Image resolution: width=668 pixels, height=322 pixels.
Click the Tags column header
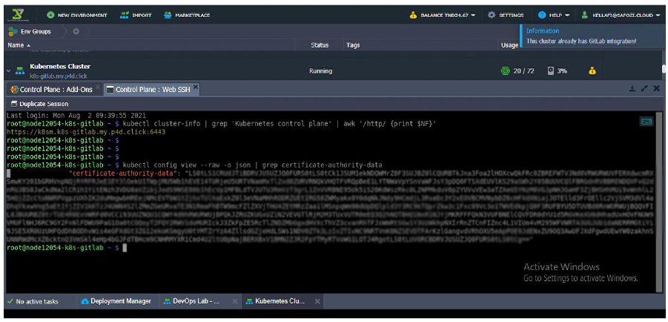click(353, 45)
